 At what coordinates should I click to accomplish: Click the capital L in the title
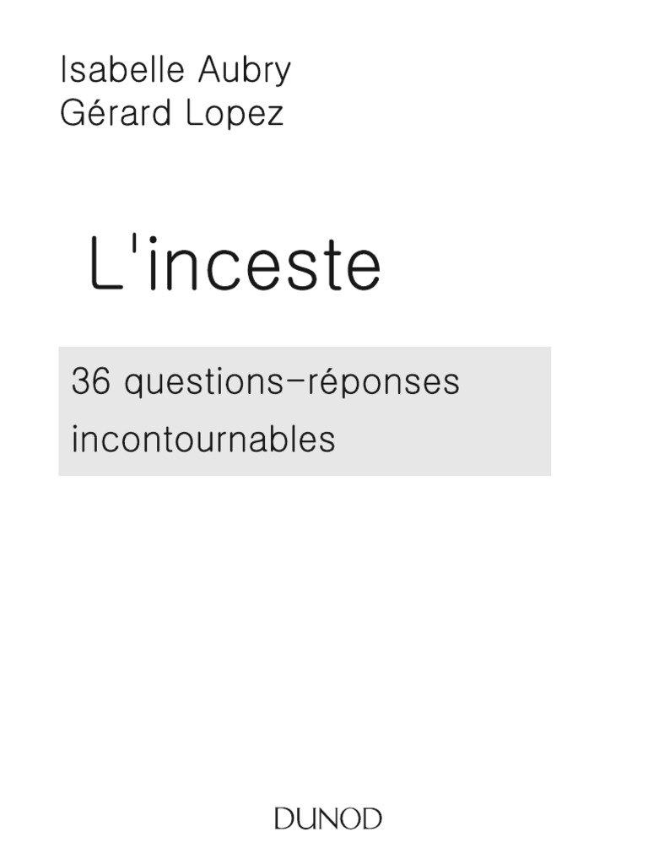[x=105, y=265]
